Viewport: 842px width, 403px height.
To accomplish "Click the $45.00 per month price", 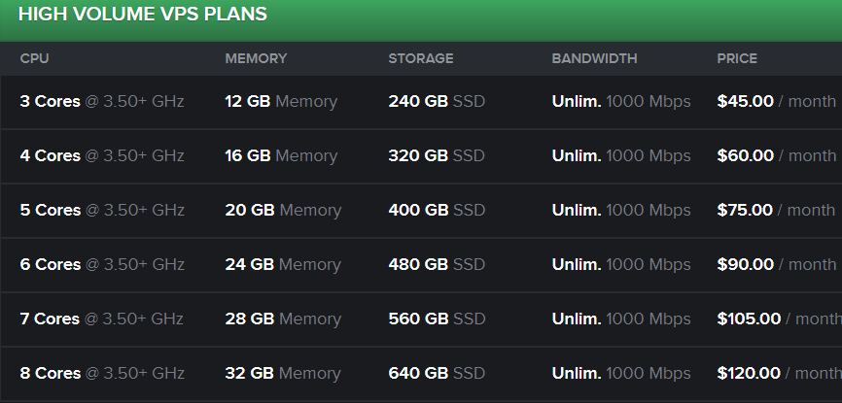I will [776, 101].
